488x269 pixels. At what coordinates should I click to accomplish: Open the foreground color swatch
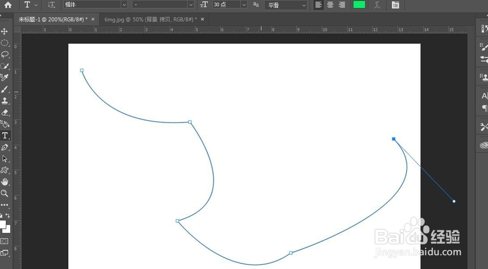click(x=2, y=224)
